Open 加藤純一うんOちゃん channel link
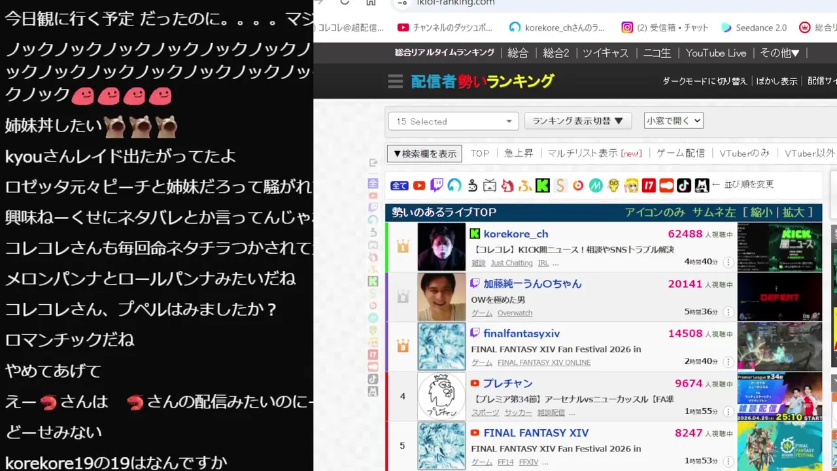Viewport: 837px width, 471px height. coord(532,283)
